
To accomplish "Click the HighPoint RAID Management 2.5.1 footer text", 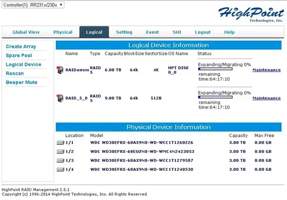I will [x=36, y=190].
